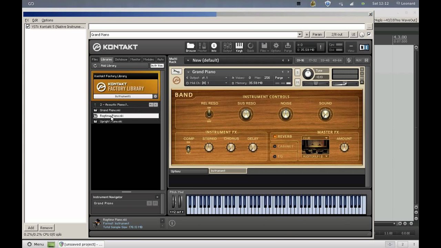Minimize the rack headers beside AUX
The width and height of the screenshot is (441, 248).
(366, 60)
